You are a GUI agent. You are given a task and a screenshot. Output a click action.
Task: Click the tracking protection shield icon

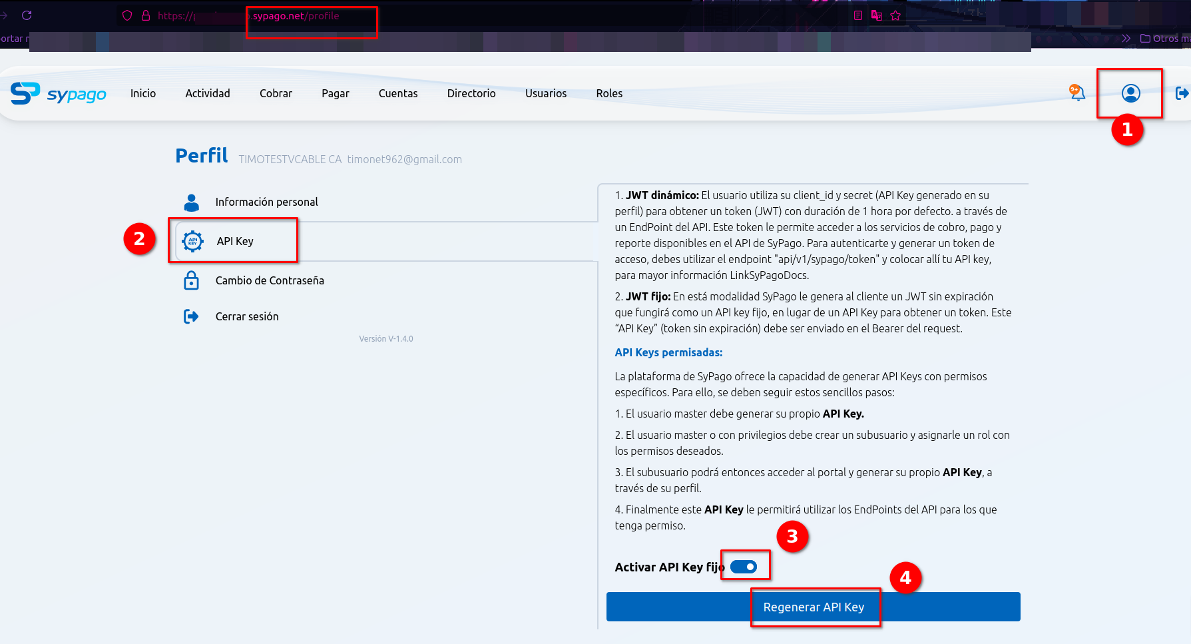coord(127,16)
